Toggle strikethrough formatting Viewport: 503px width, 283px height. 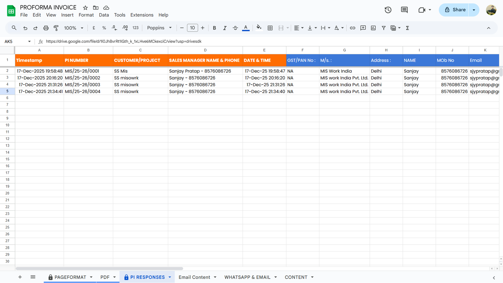coord(235,28)
